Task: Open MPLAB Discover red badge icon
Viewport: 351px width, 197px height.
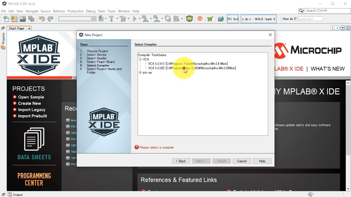Action: point(200,19)
